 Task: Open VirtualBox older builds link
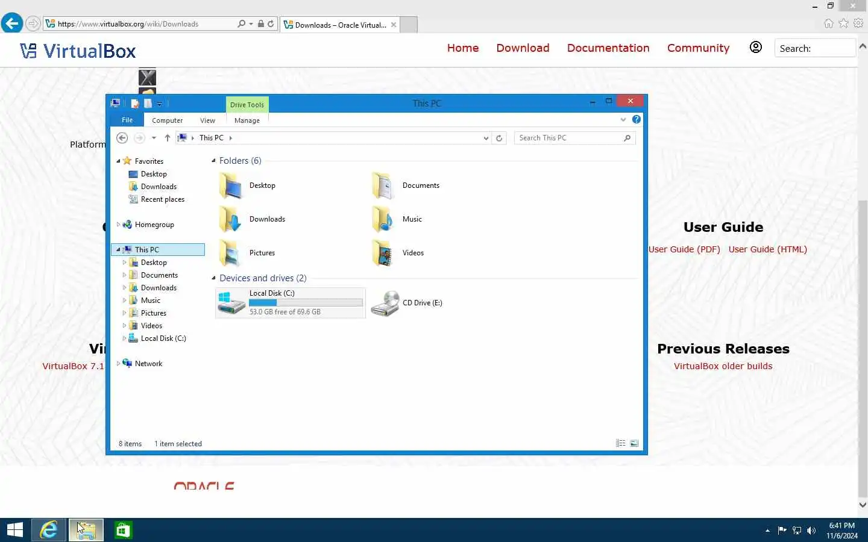(723, 366)
